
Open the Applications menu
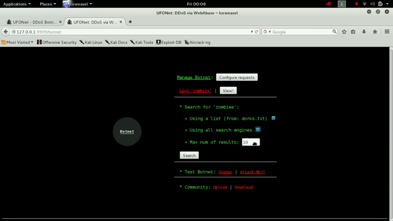tap(17, 4)
